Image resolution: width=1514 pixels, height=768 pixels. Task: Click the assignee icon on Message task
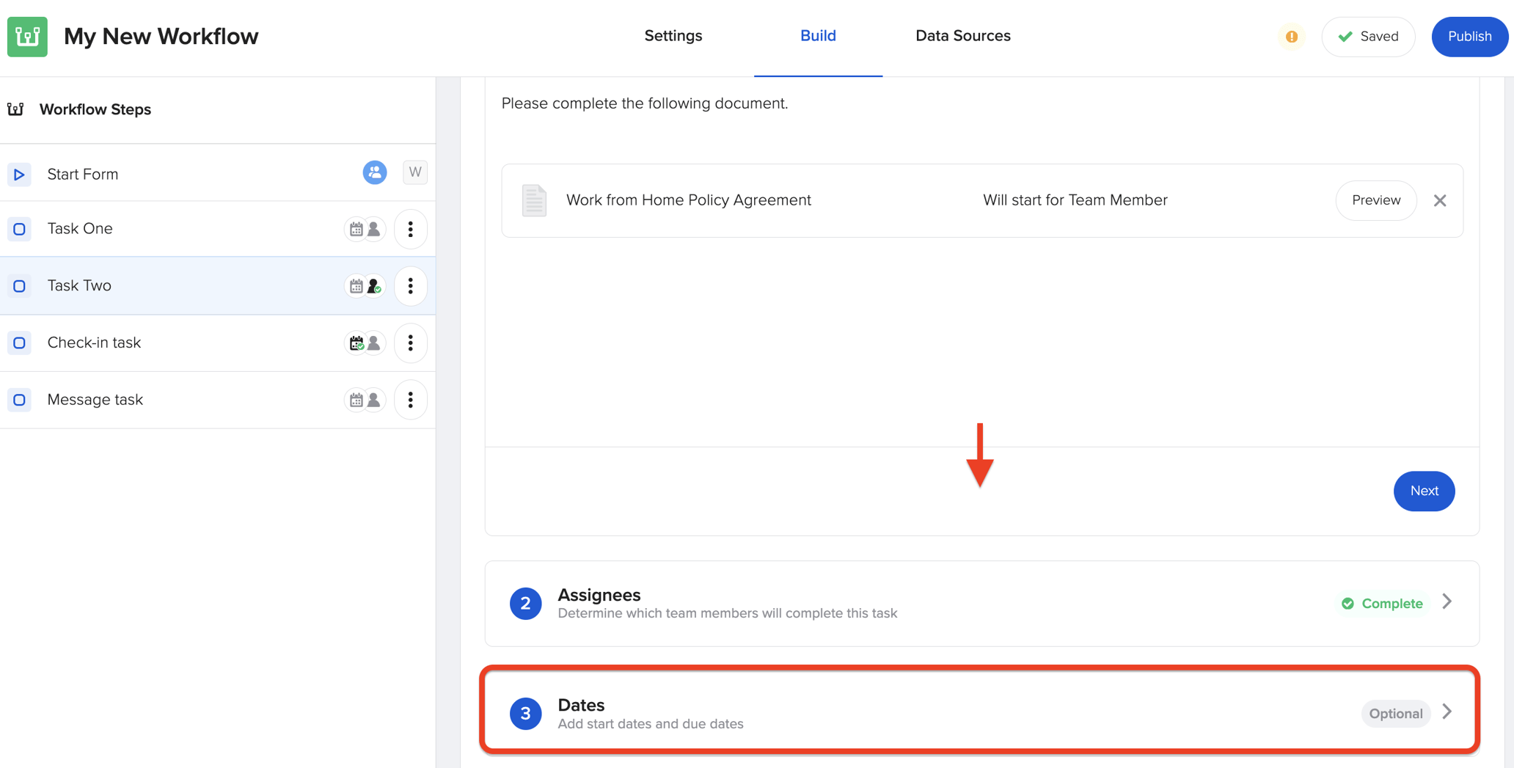pyautogui.click(x=374, y=400)
